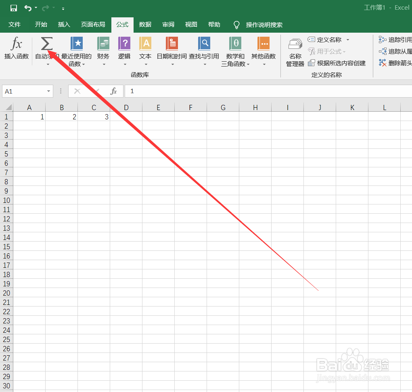Open 最近使用的函数 star book icon
The width and height of the screenshot is (412, 392).
(77, 43)
